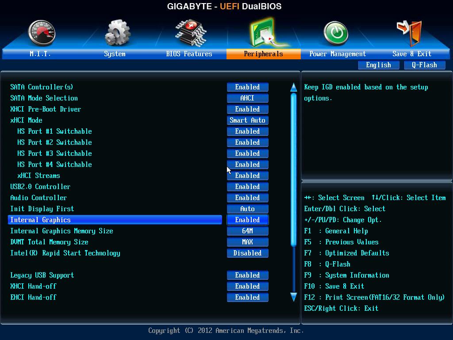Select the Peripherals tab
Screen dimensions: 453x340
click(264, 54)
